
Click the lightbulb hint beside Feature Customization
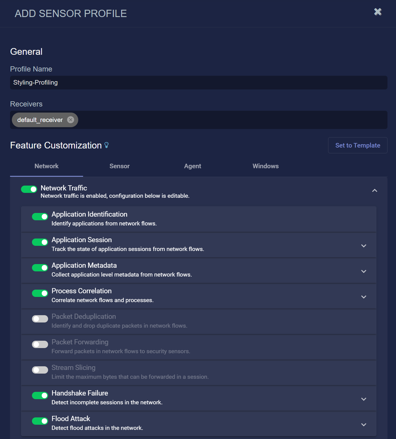click(107, 145)
